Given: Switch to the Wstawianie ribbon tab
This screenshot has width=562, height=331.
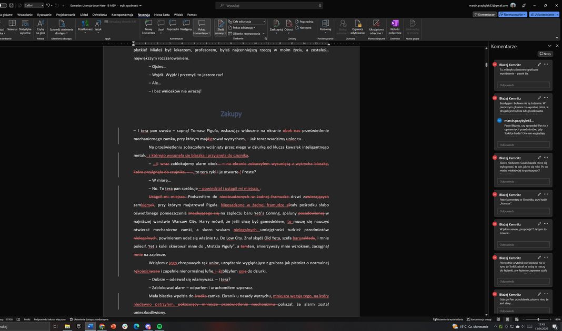Looking at the screenshot, I should tap(25, 15).
